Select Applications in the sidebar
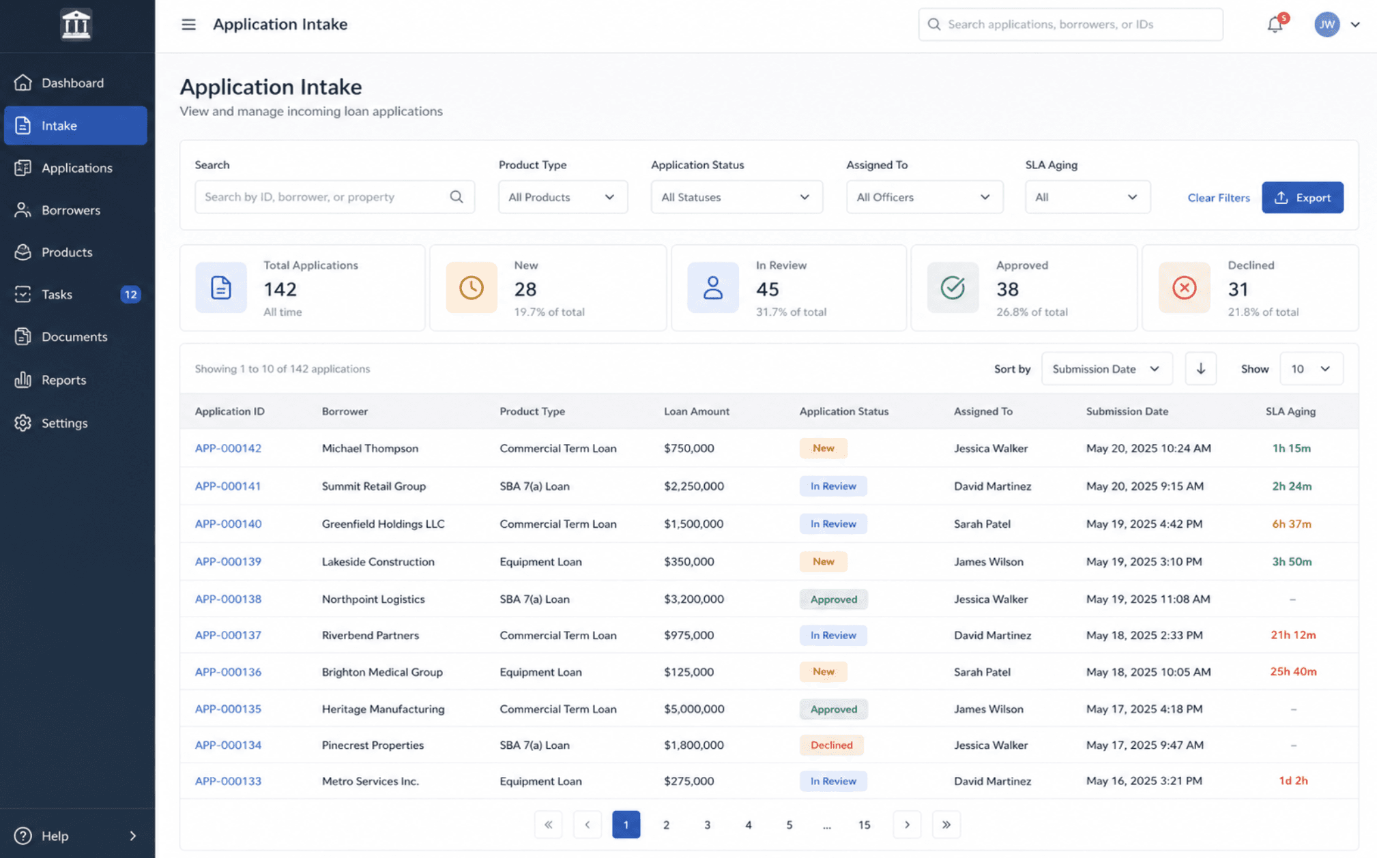The height and width of the screenshot is (858, 1377). (x=75, y=168)
